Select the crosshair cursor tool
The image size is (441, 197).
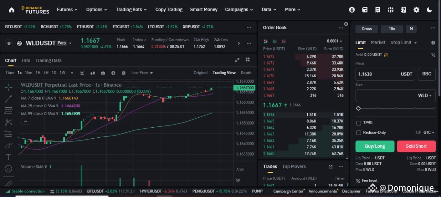(9, 87)
